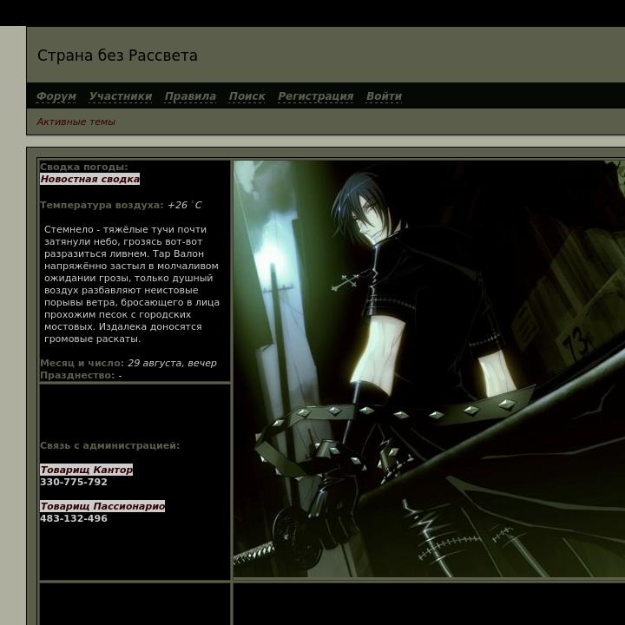Screen dimensions: 625x625
Task: Click the anime swordsman banner image
Action: [429, 369]
